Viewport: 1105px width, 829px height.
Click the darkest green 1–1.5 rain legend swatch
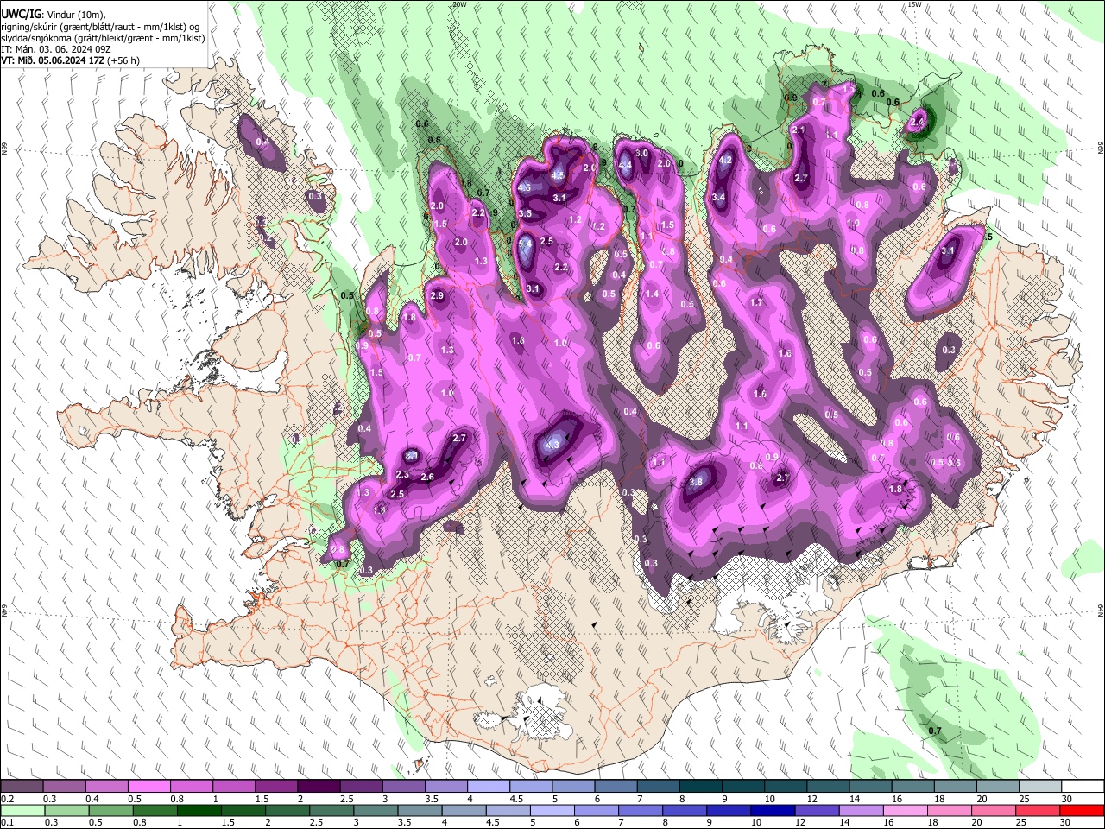click(198, 810)
